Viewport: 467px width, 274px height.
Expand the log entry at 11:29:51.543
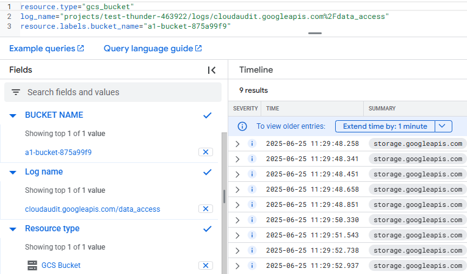pyautogui.click(x=237, y=236)
